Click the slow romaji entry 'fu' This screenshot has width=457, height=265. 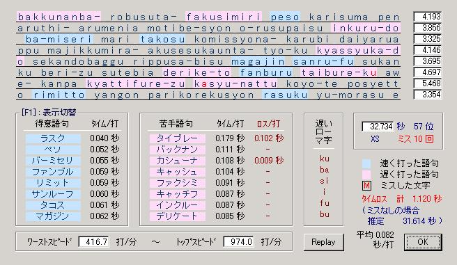pyautogui.click(x=325, y=203)
